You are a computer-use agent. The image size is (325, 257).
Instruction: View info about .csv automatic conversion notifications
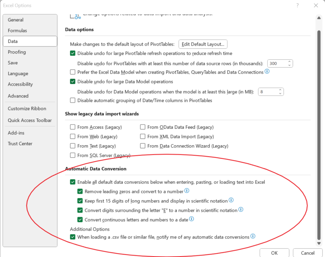coord(253,237)
